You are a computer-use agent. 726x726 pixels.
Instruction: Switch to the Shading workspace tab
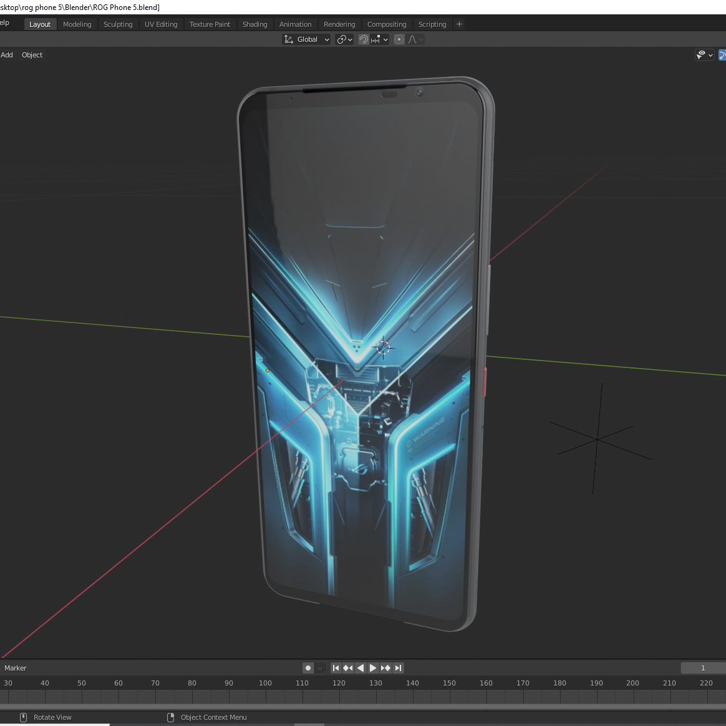(x=254, y=24)
